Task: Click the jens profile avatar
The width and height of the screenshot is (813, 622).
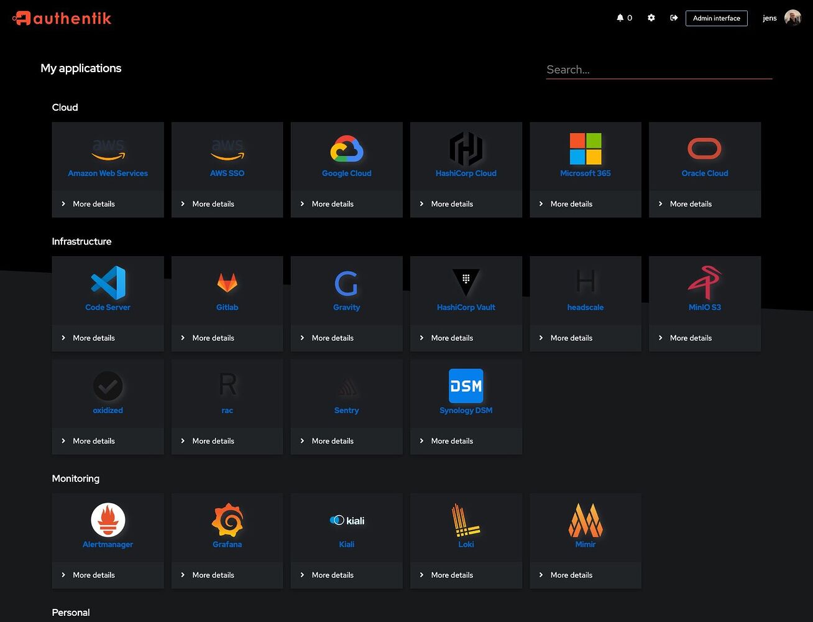Action: pyautogui.click(x=792, y=17)
